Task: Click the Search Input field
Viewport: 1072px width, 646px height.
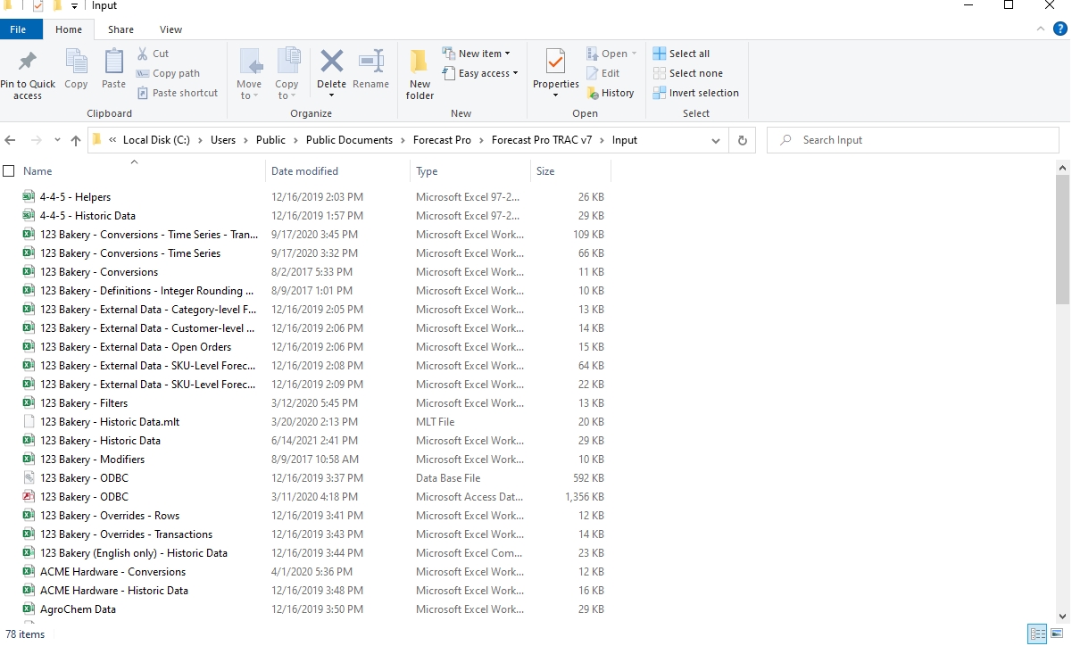Action: (913, 140)
